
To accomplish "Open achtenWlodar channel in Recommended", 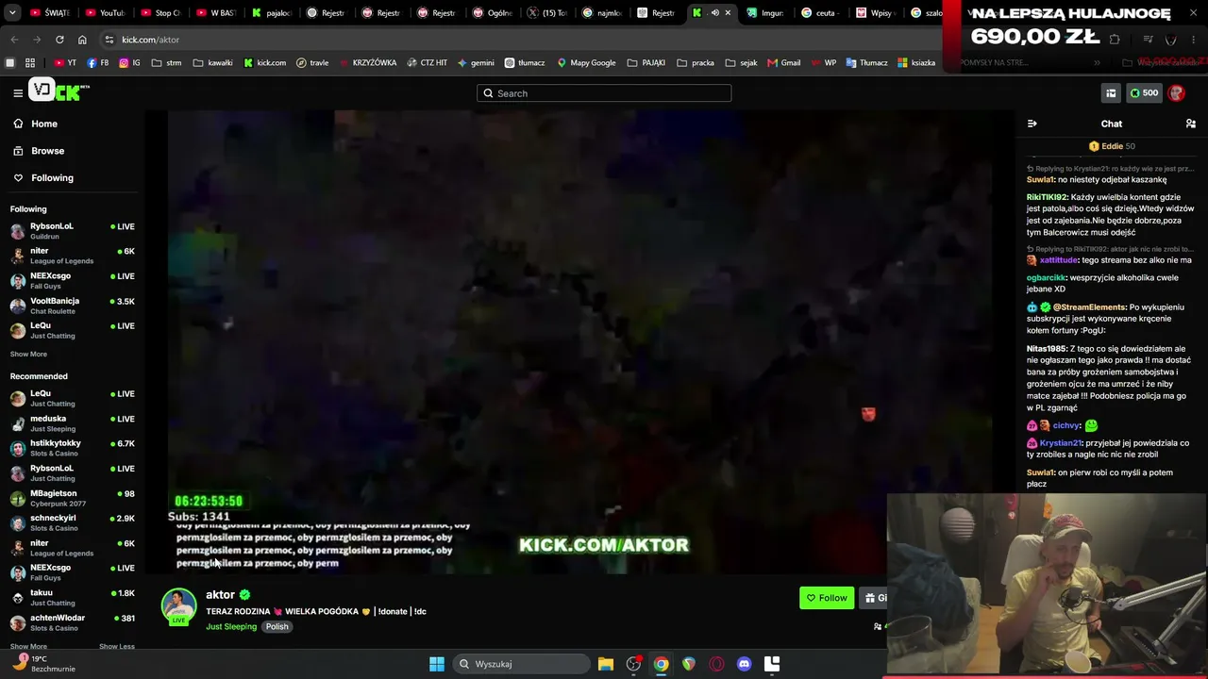I will point(72,622).
